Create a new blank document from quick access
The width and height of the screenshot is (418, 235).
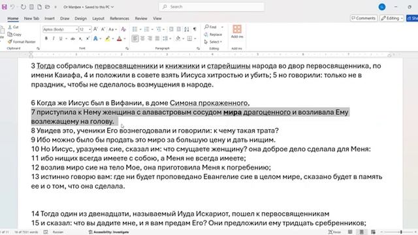(39, 7)
